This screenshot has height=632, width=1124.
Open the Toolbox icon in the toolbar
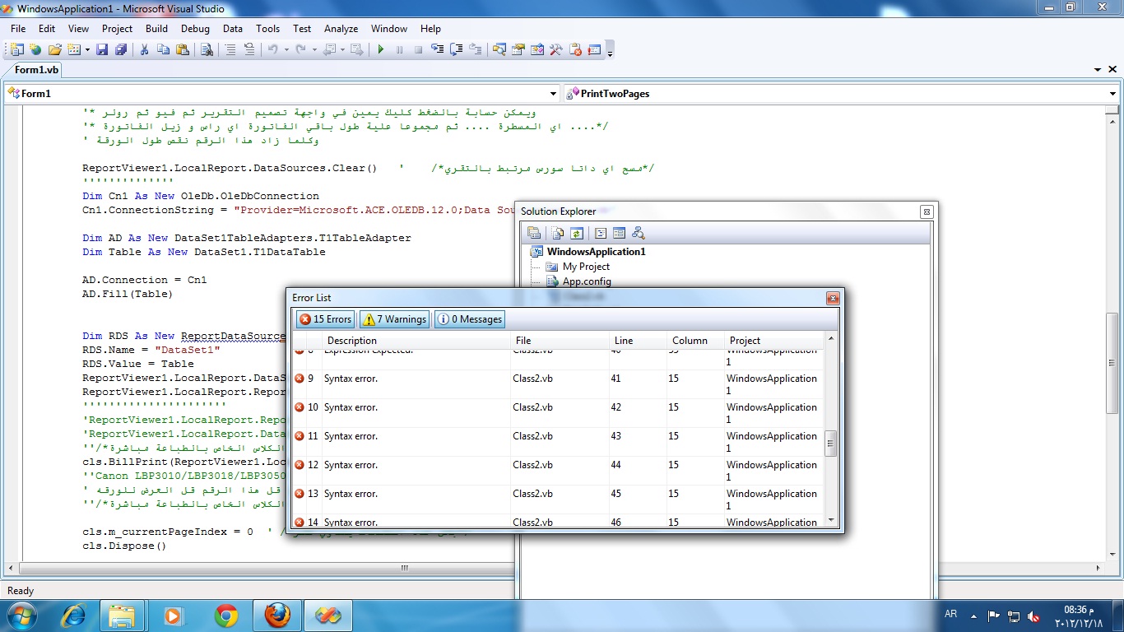click(555, 50)
